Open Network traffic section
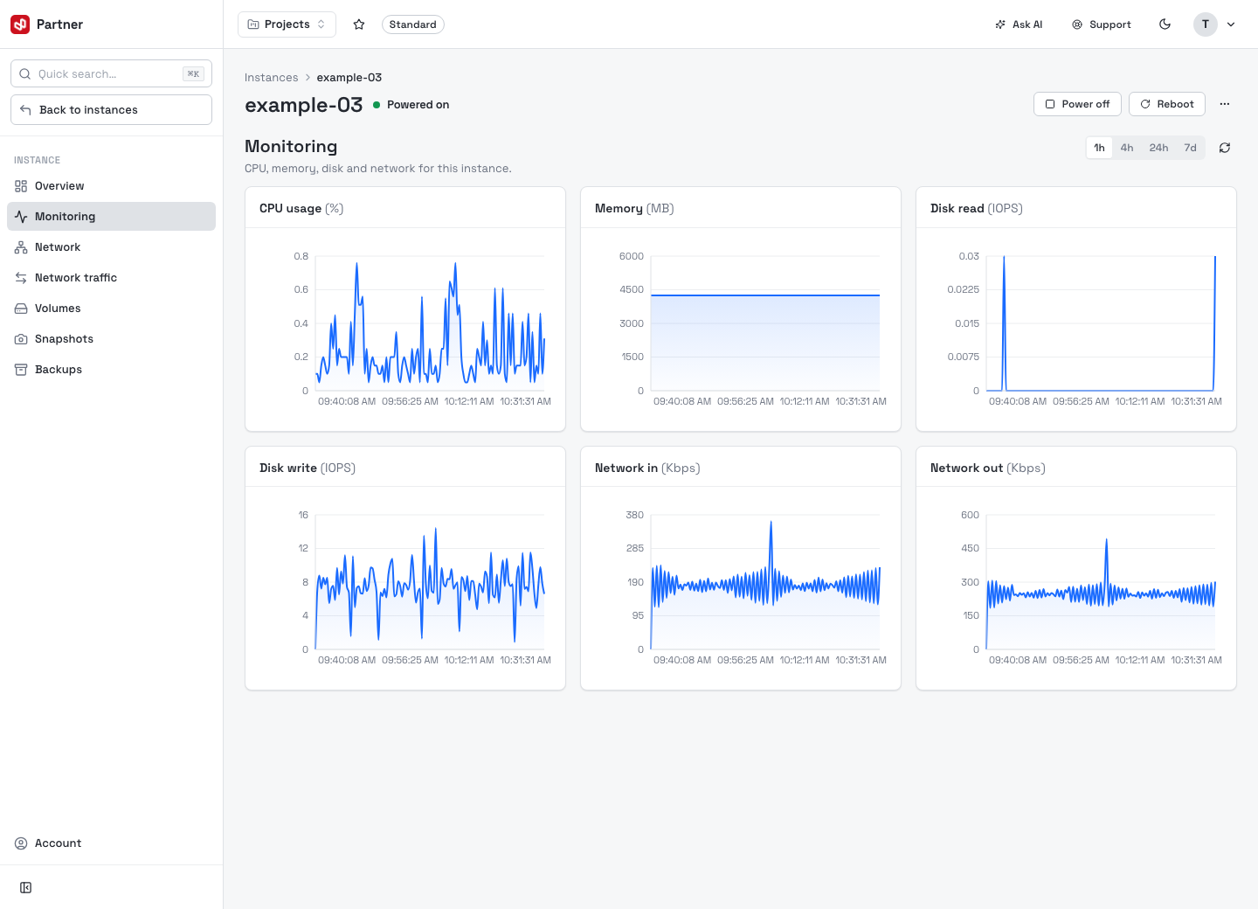Viewport: 1258px width, 909px height. pyautogui.click(x=111, y=278)
